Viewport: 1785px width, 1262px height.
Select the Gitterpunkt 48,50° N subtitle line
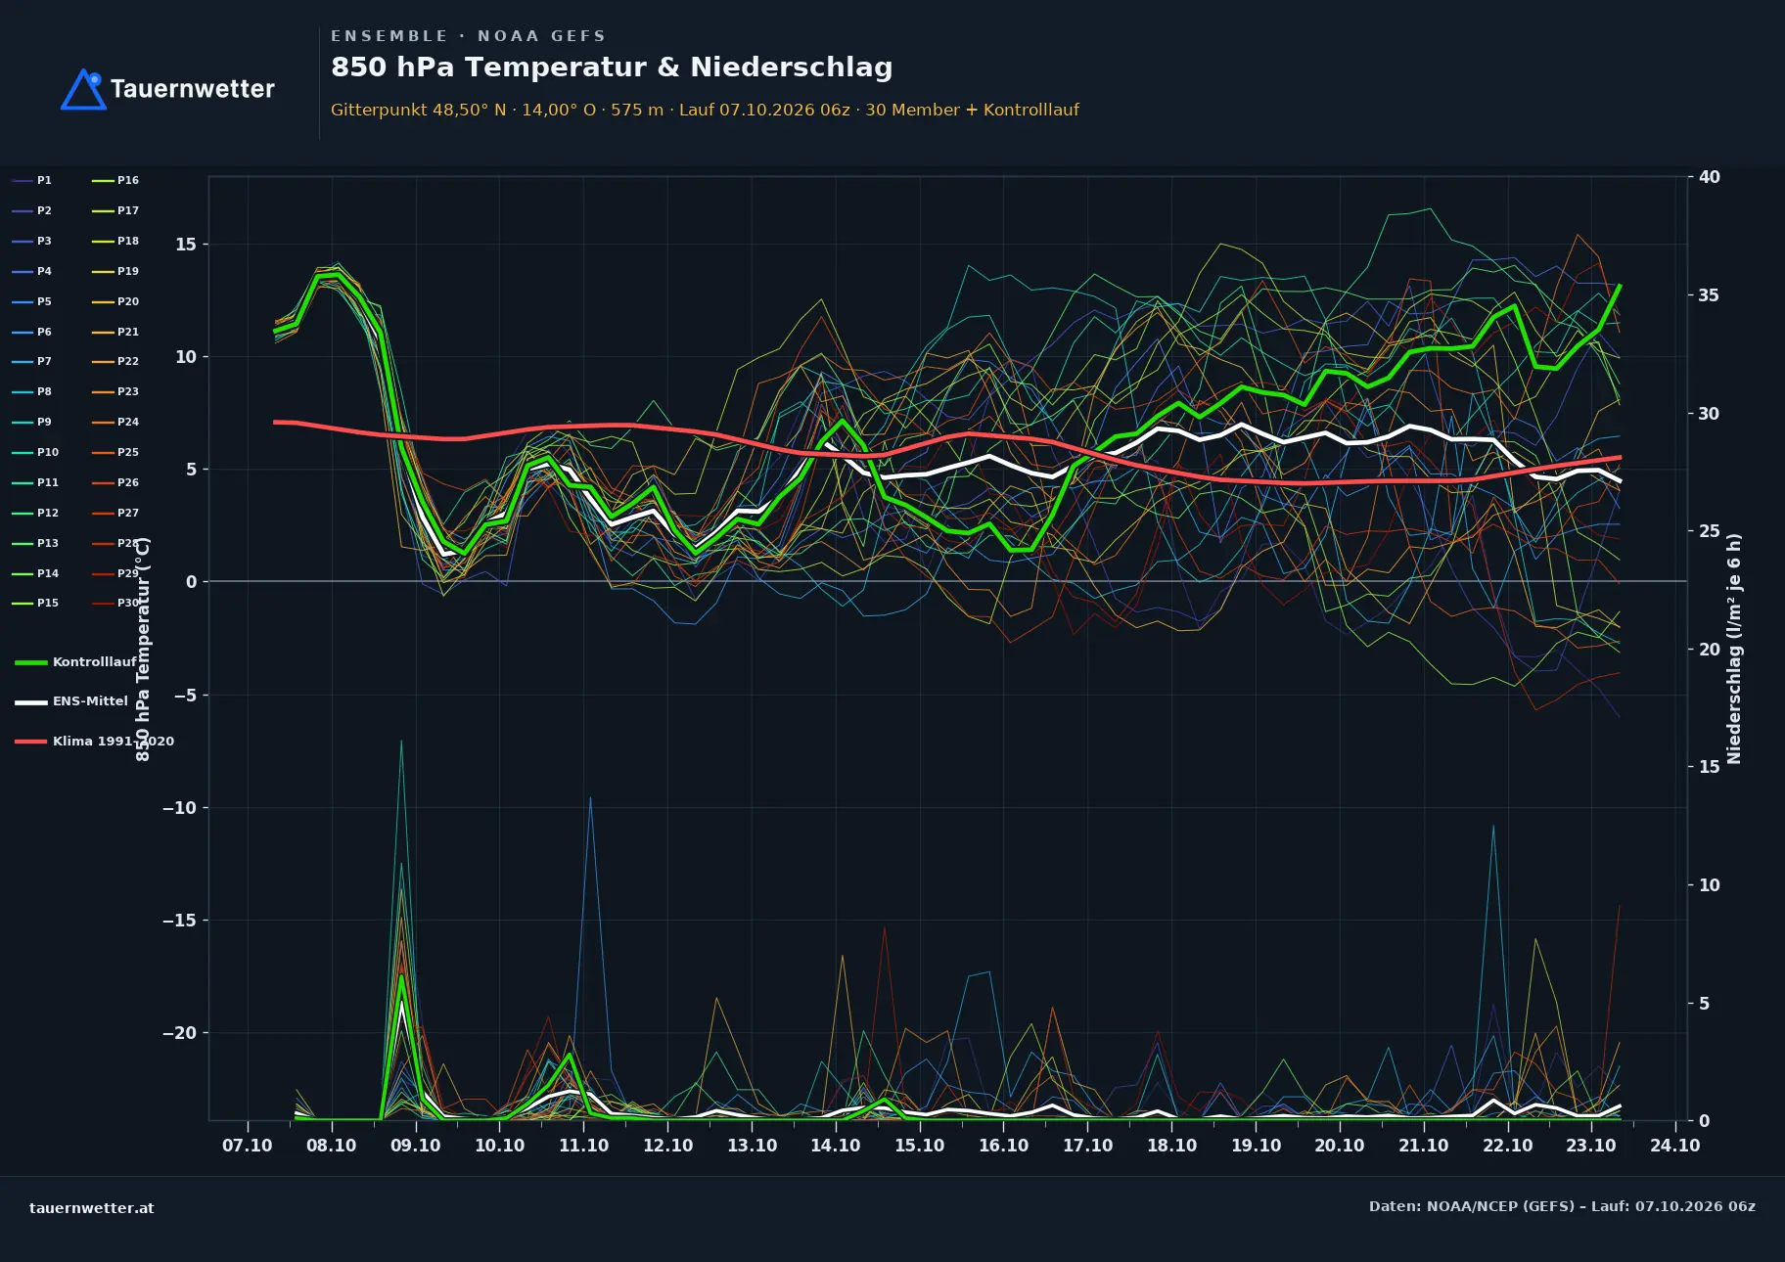click(705, 110)
